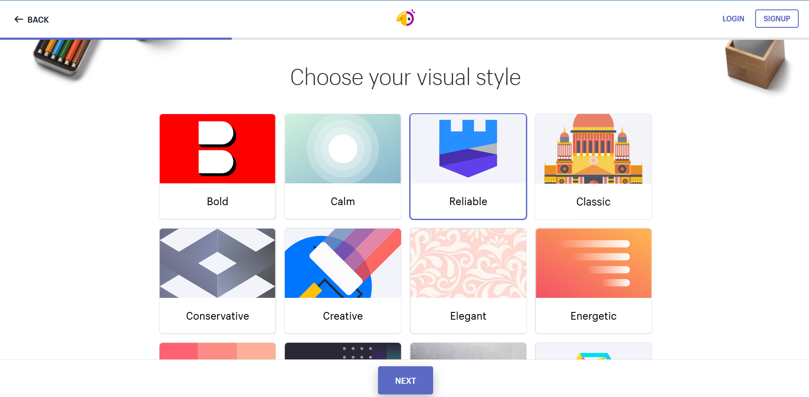This screenshot has height=397, width=809.
Task: Pick the Energetic orange gradient image
Action: (593, 263)
